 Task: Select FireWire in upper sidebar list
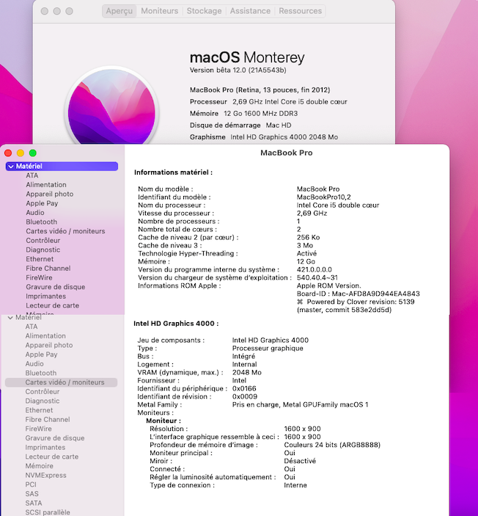click(x=39, y=277)
